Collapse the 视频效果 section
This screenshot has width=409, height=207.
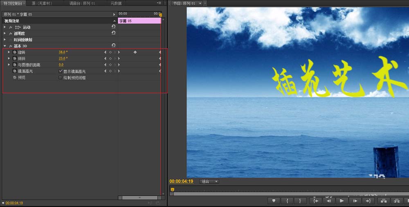point(114,21)
